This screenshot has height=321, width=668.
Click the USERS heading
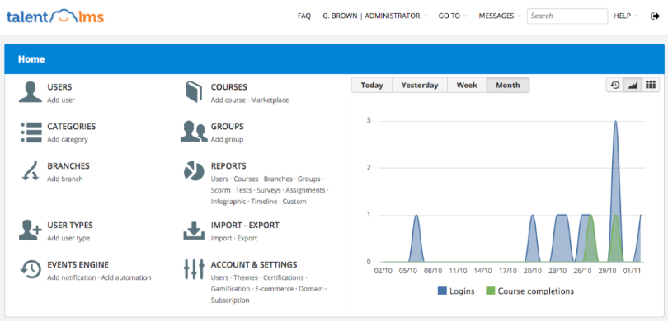tap(59, 87)
